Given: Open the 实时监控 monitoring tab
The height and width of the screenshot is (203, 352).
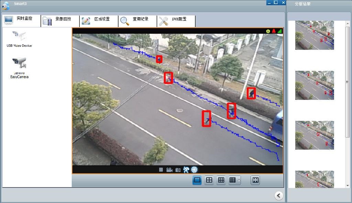Looking at the screenshot, I should click(21, 20).
